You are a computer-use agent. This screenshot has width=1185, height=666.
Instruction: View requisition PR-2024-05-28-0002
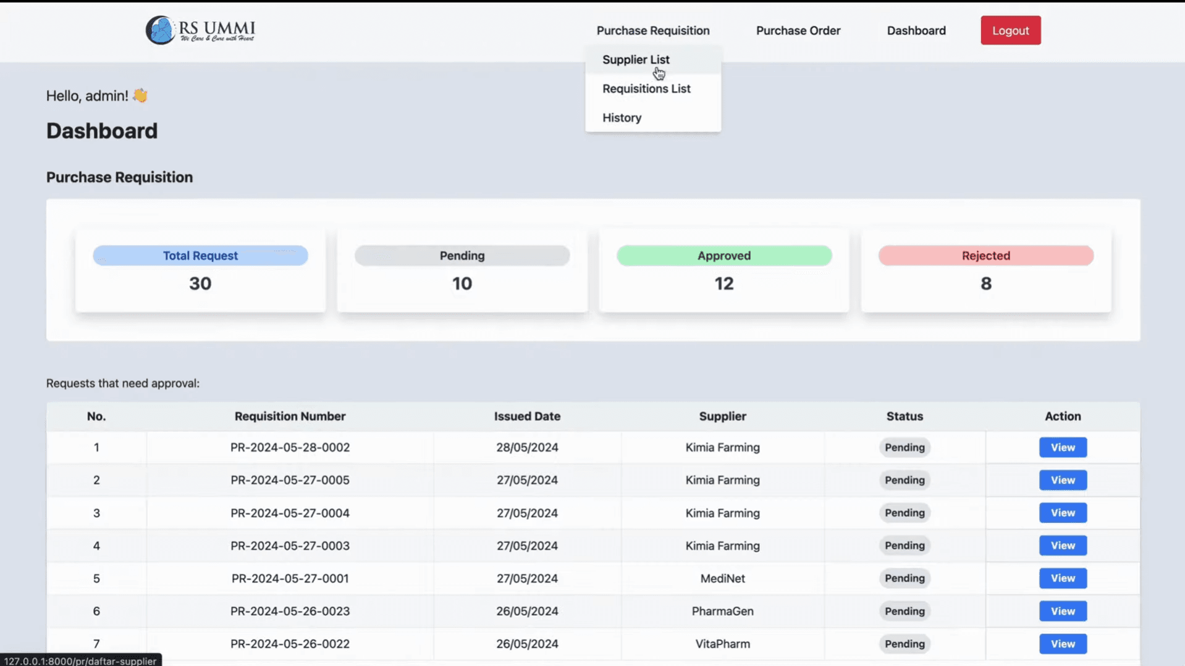[x=1062, y=447]
